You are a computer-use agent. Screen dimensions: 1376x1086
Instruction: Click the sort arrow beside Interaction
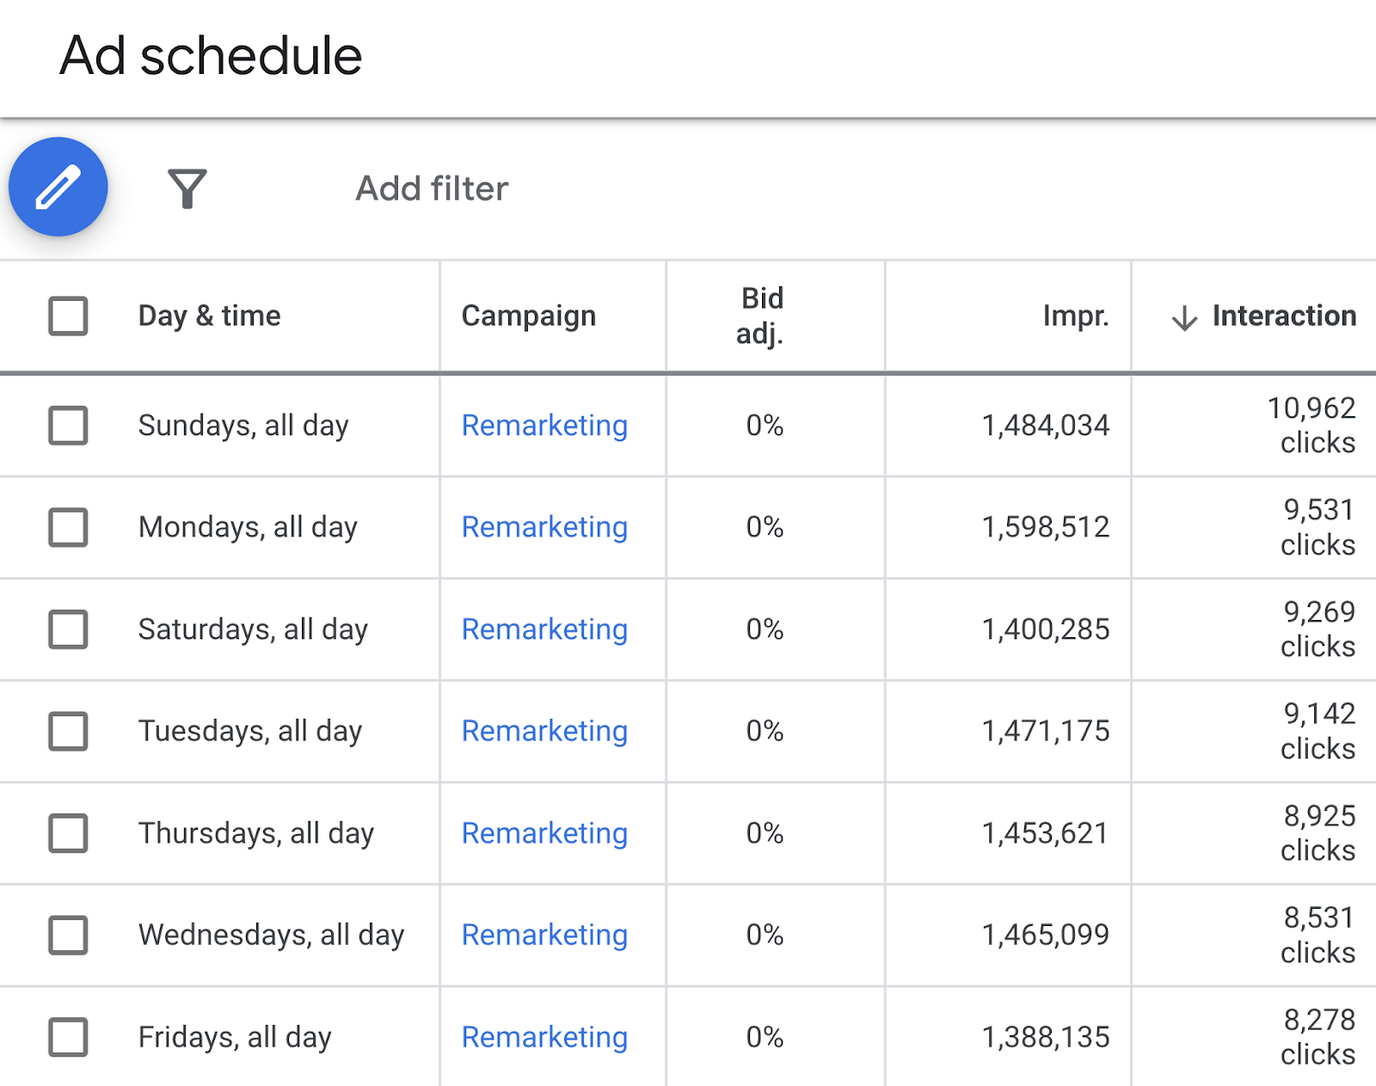1185,316
